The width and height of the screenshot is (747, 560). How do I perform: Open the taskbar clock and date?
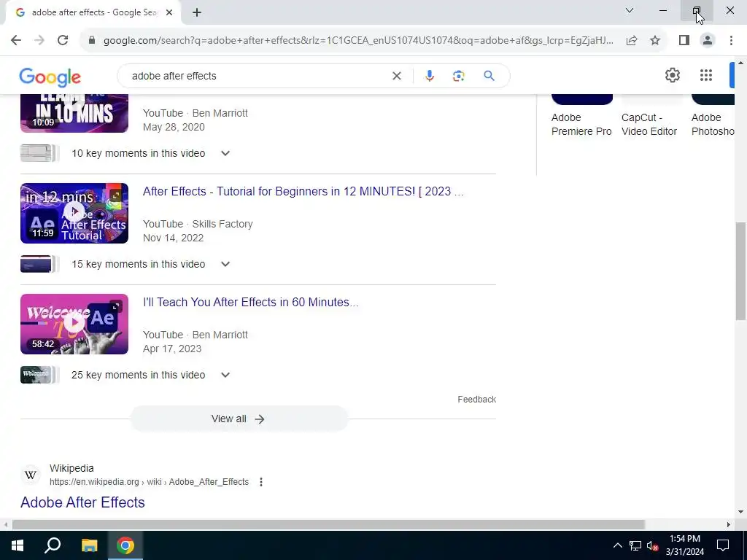pyautogui.click(x=685, y=545)
